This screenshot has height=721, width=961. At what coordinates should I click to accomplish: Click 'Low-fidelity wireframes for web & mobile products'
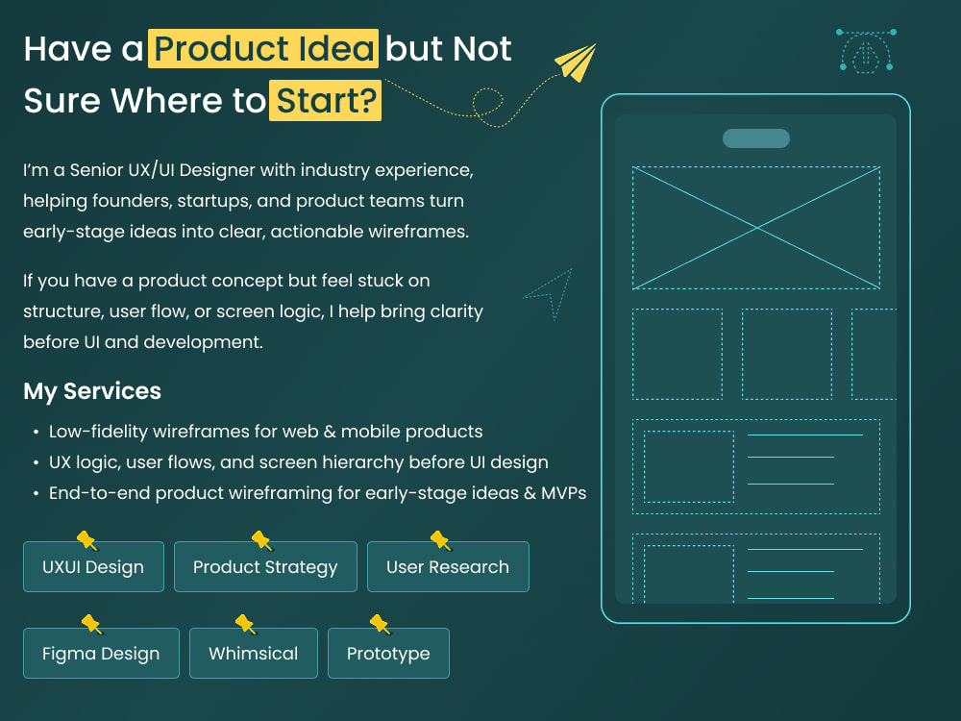pos(265,432)
